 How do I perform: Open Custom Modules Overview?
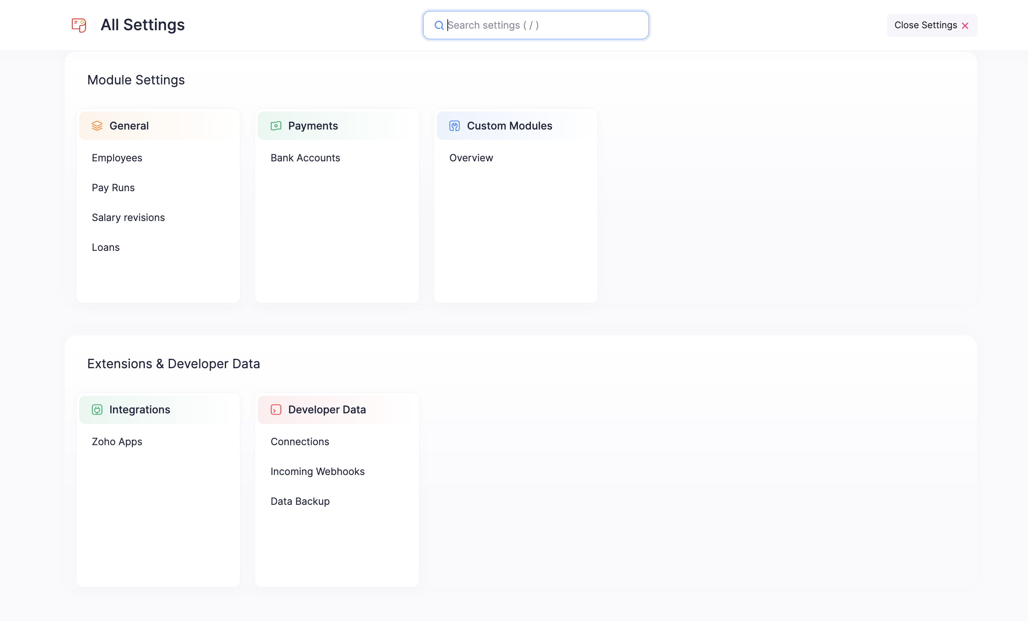tap(470, 158)
